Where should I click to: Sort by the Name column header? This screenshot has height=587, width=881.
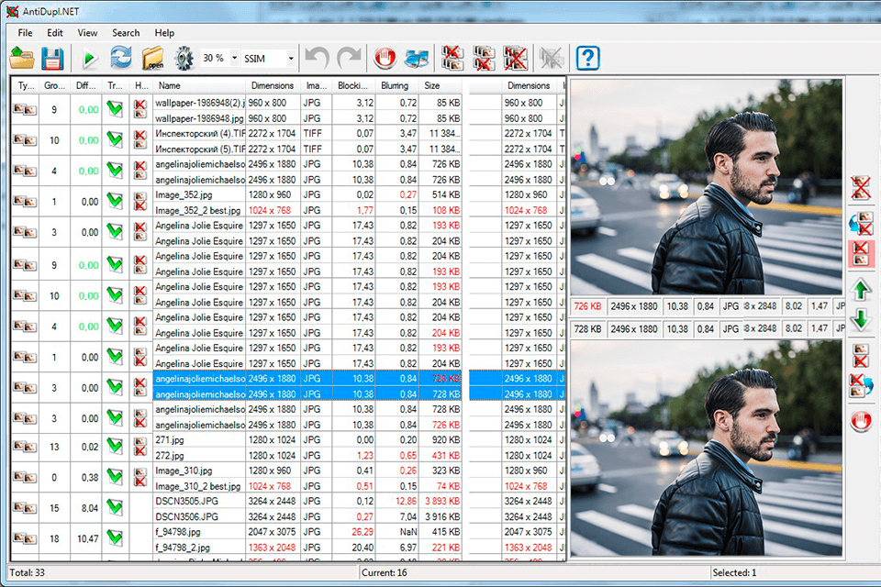click(x=199, y=86)
